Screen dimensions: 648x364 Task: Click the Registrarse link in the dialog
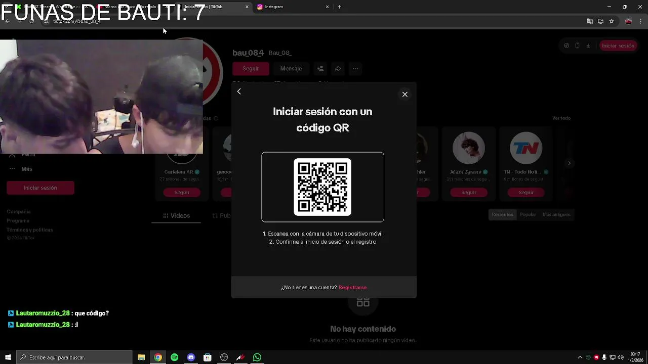click(353, 287)
